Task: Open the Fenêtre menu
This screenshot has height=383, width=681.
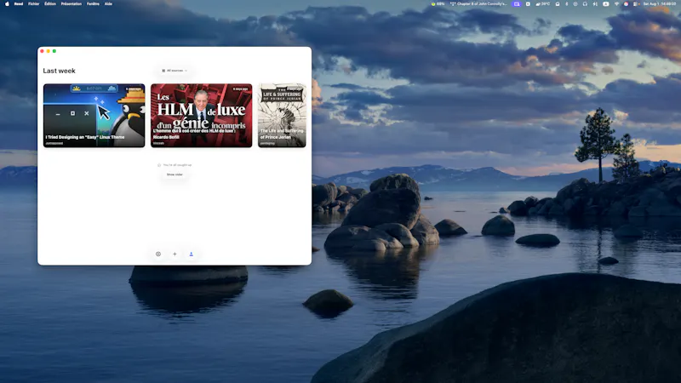Action: (93, 4)
